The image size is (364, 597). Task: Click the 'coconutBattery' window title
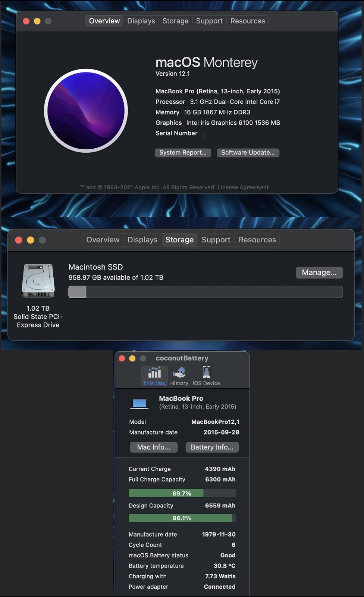pyautogui.click(x=182, y=358)
